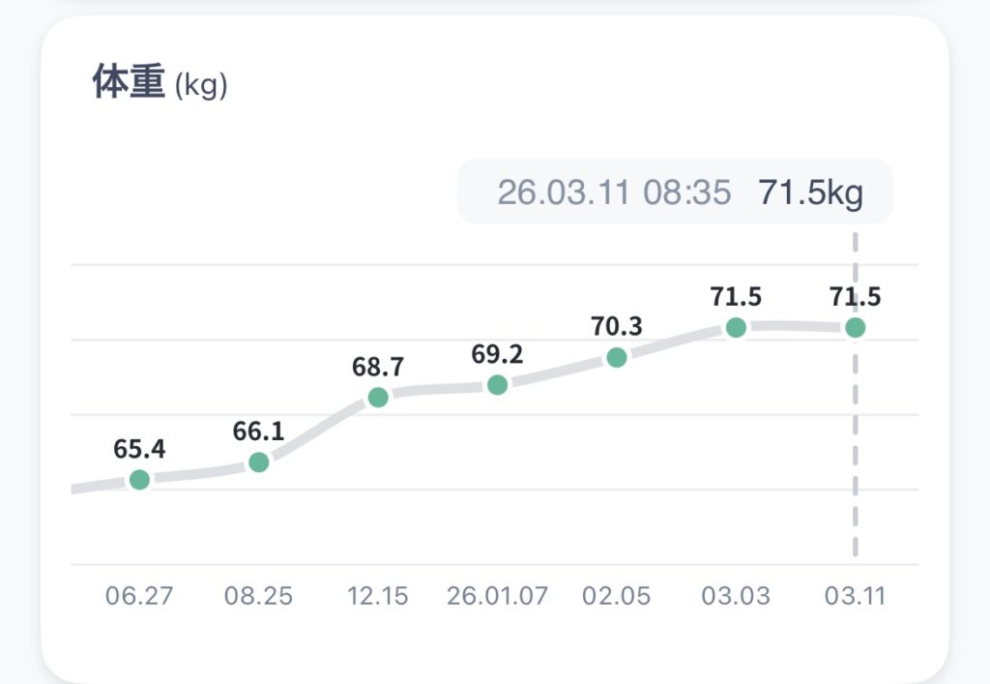Tap the 12.15 date axis label
The width and height of the screenshot is (990, 684).
[x=378, y=595]
